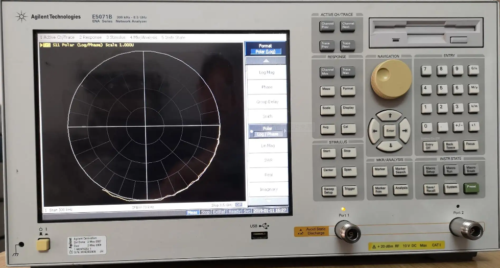Screen dimensions: 500x268
Task: Tap numeric key 7
Action: [x=426, y=70]
